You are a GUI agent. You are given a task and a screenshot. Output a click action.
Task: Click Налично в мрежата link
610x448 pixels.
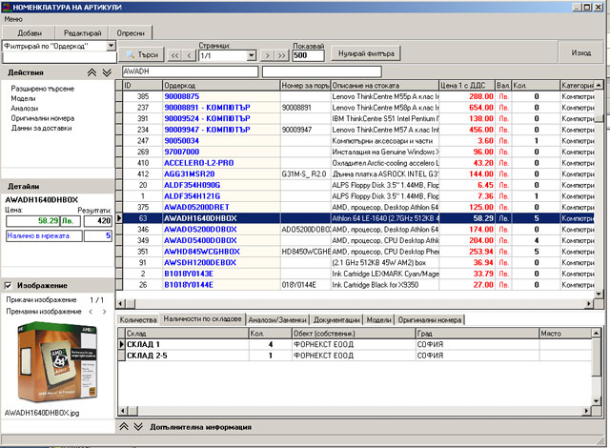[x=44, y=235]
